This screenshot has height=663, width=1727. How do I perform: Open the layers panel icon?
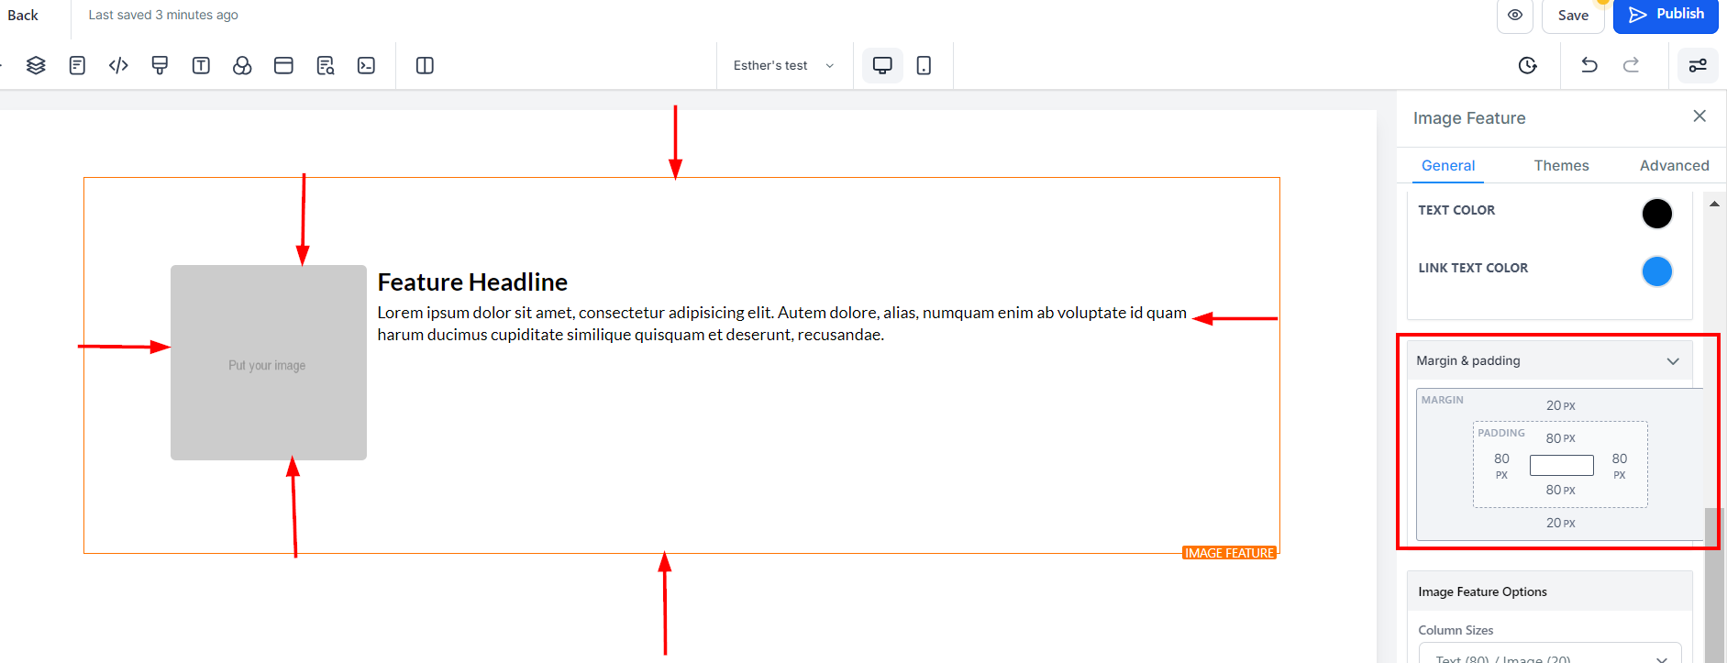click(36, 65)
